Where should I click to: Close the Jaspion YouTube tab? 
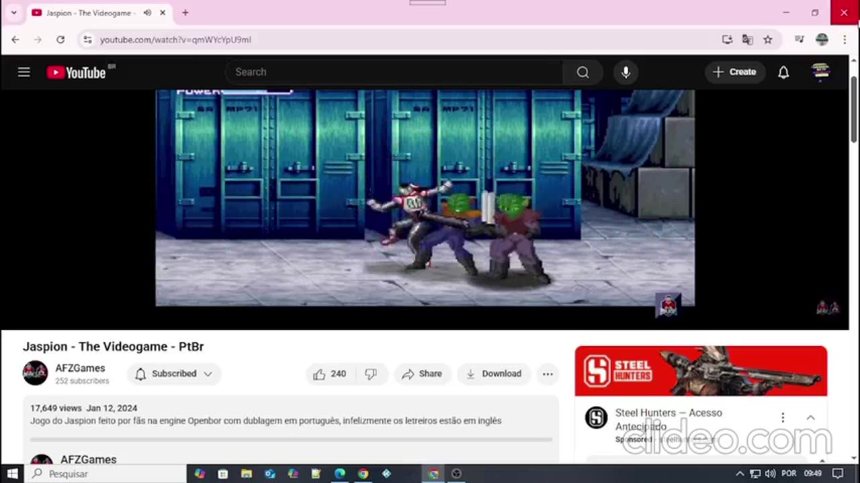(x=163, y=13)
